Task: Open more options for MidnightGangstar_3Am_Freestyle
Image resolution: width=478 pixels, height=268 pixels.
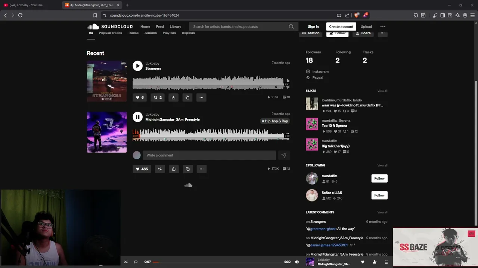Action: click(202, 169)
